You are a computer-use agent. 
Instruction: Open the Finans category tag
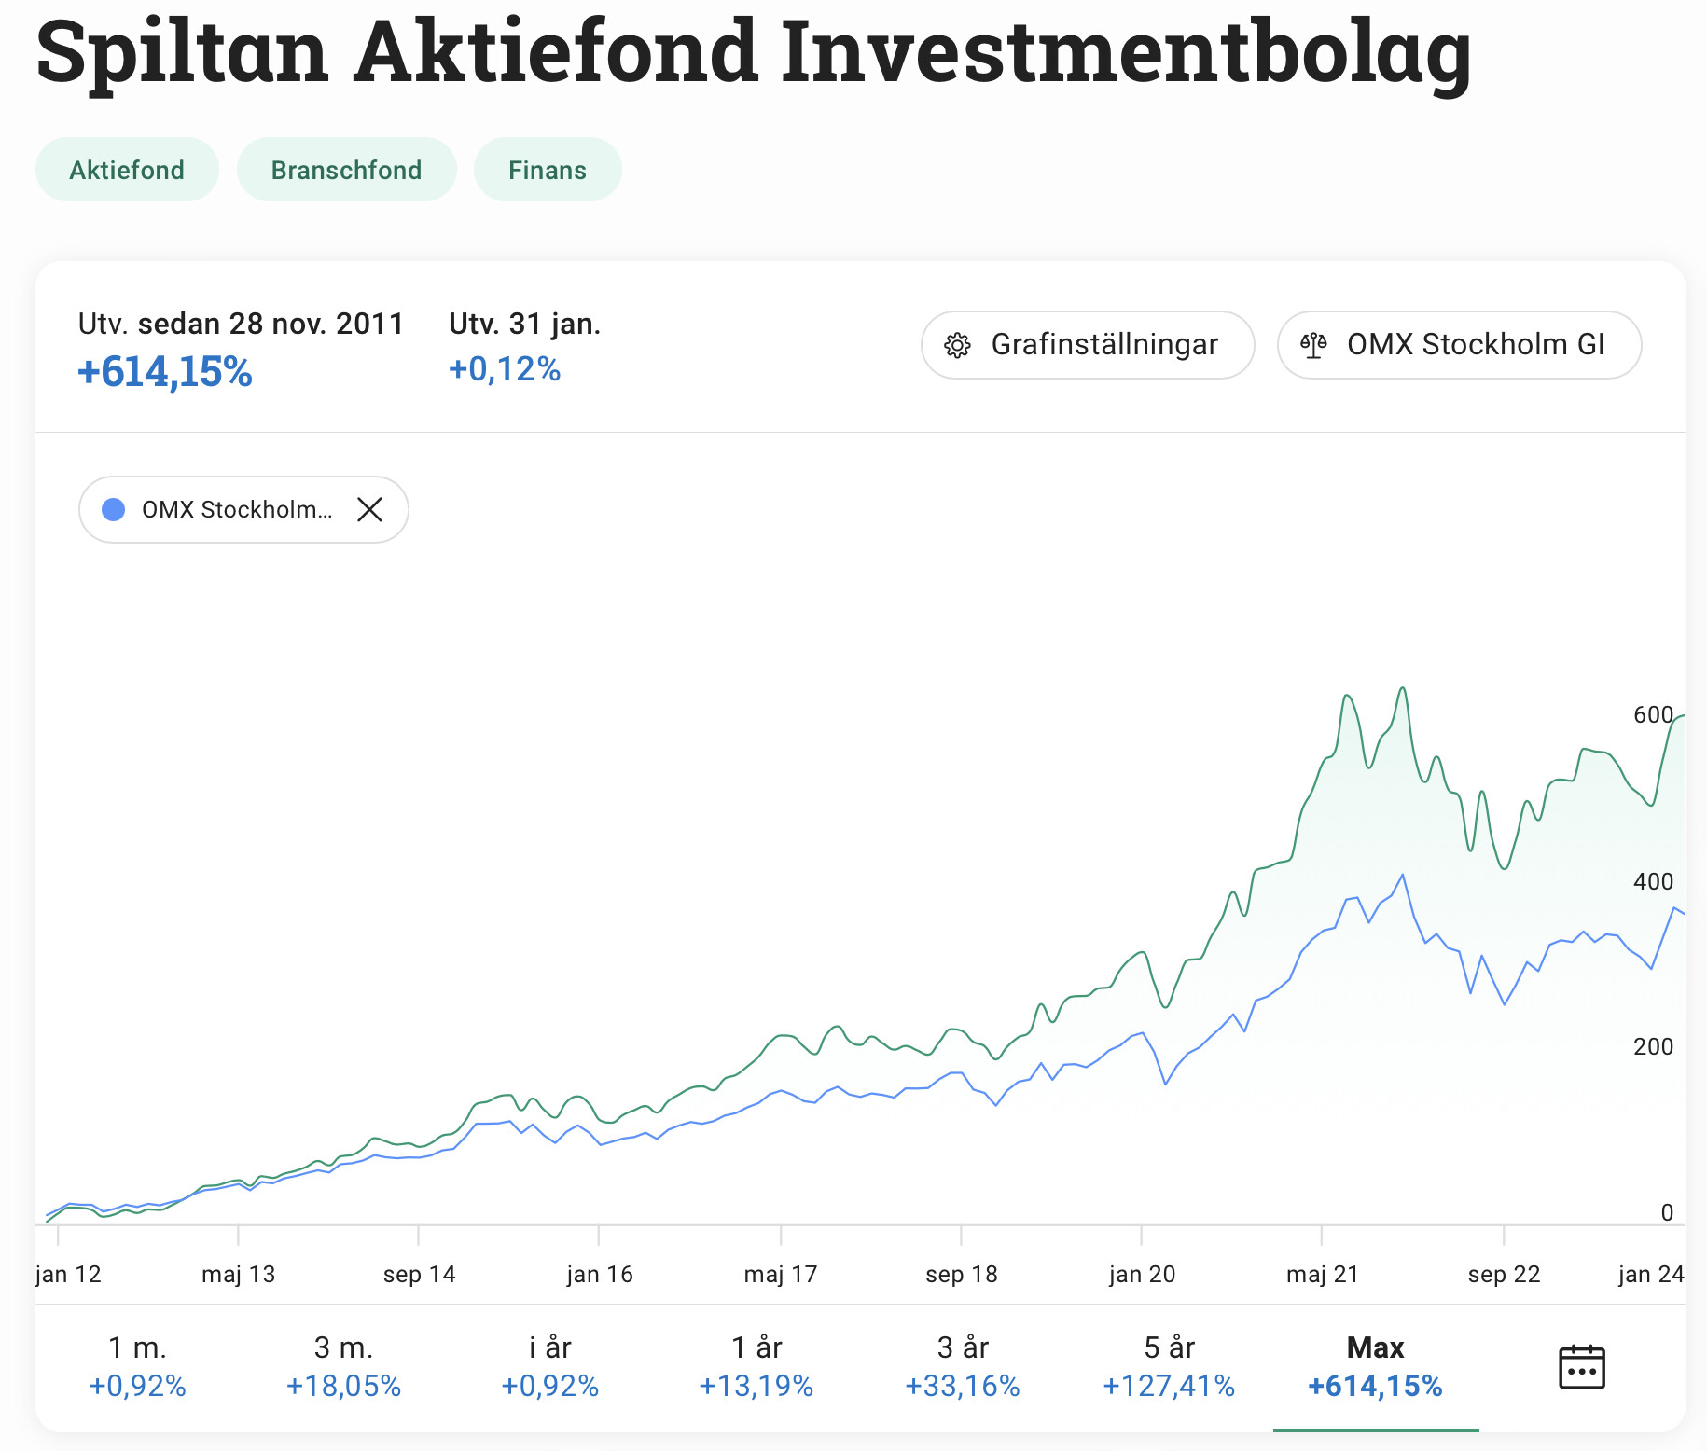(548, 170)
